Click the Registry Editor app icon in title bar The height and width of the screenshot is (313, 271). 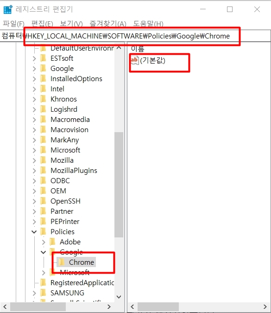[x=8, y=9]
